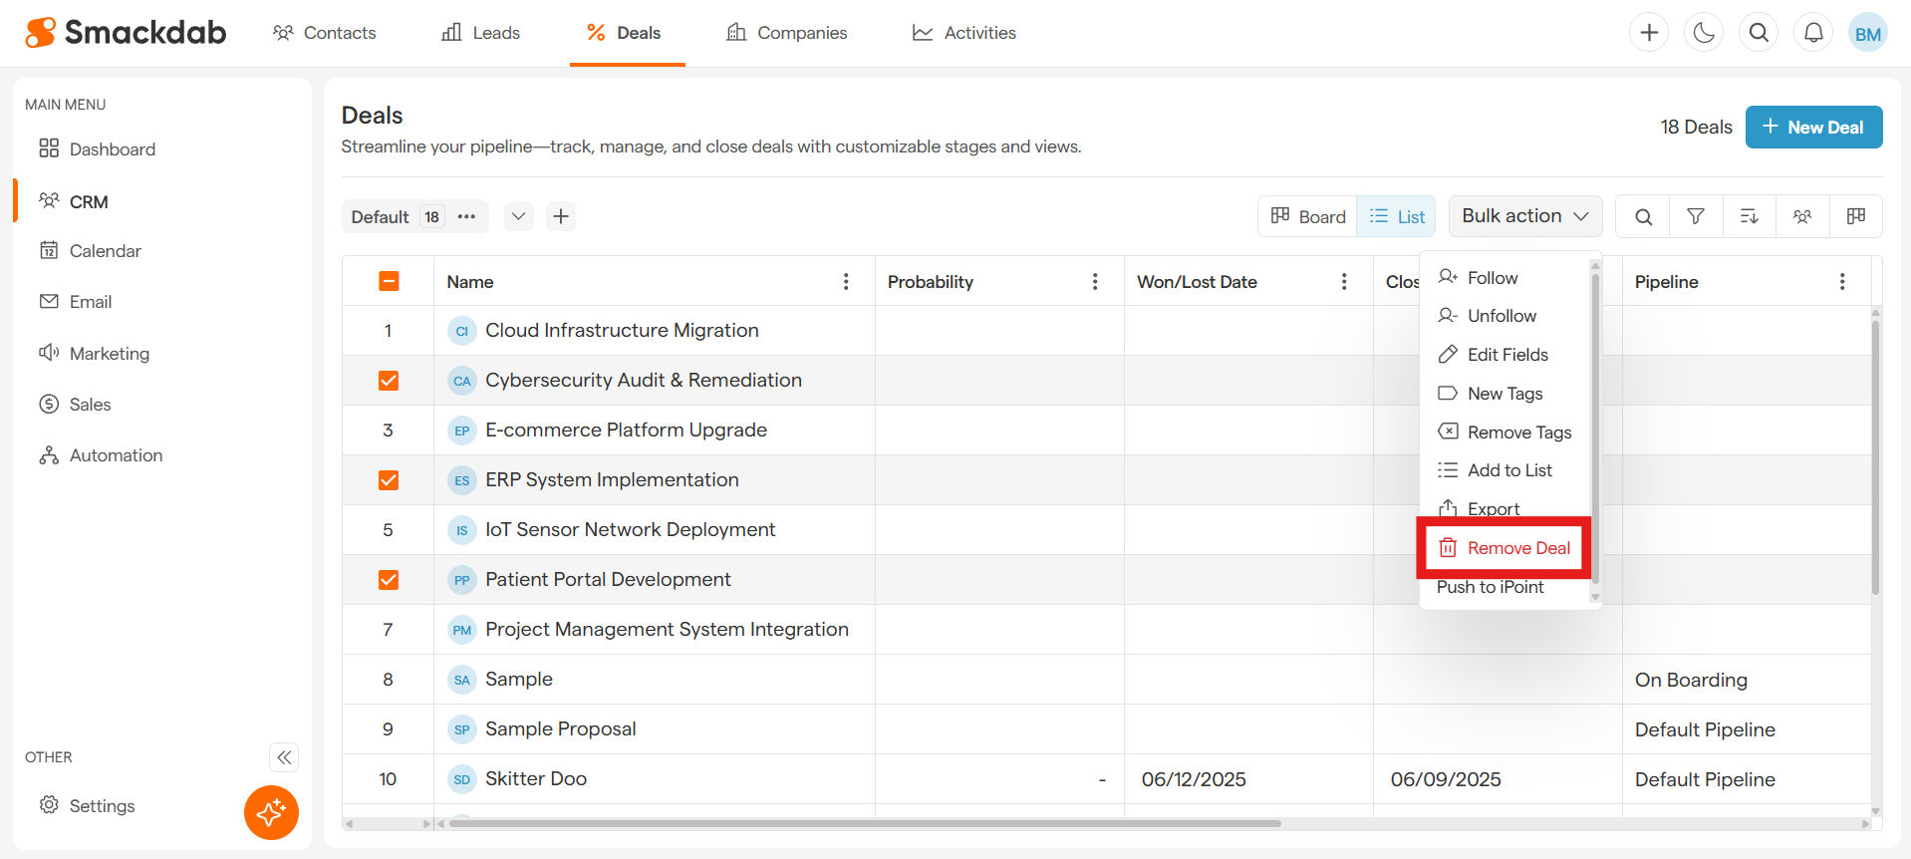Select Remove Deal from bulk menu

click(1504, 548)
